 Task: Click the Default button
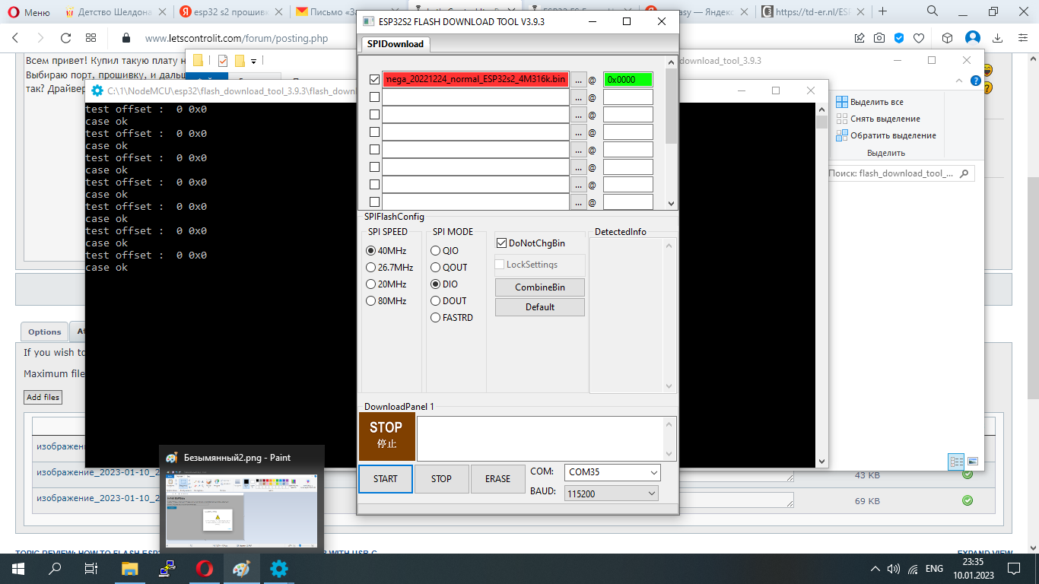coord(540,307)
